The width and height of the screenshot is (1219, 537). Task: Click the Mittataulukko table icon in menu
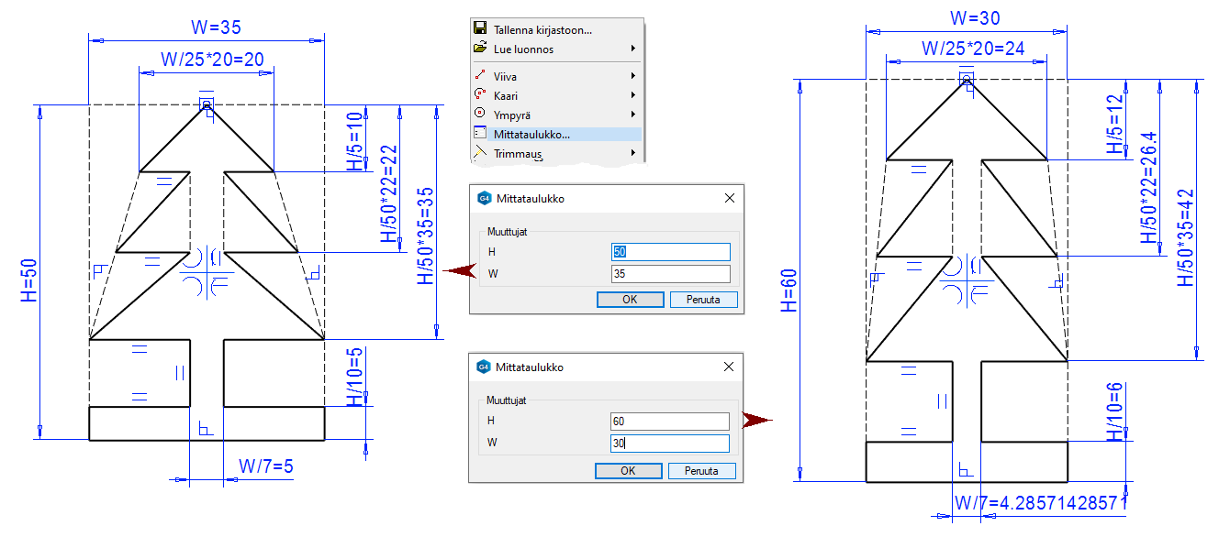[479, 134]
